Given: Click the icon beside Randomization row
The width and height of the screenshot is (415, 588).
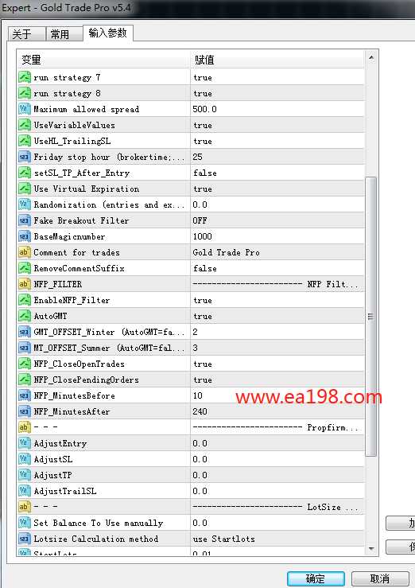Looking at the screenshot, I should (25, 204).
